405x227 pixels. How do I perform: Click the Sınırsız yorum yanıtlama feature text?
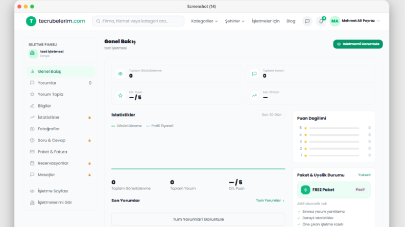click(323, 212)
